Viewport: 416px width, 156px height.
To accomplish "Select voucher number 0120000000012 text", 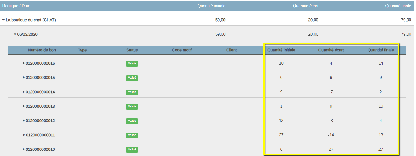I will [x=40, y=121].
